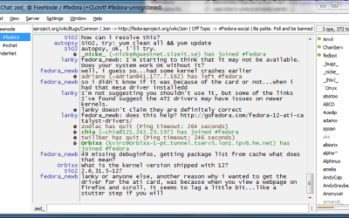
Task: Select user Anonycat in the user list
Action: 333,194
